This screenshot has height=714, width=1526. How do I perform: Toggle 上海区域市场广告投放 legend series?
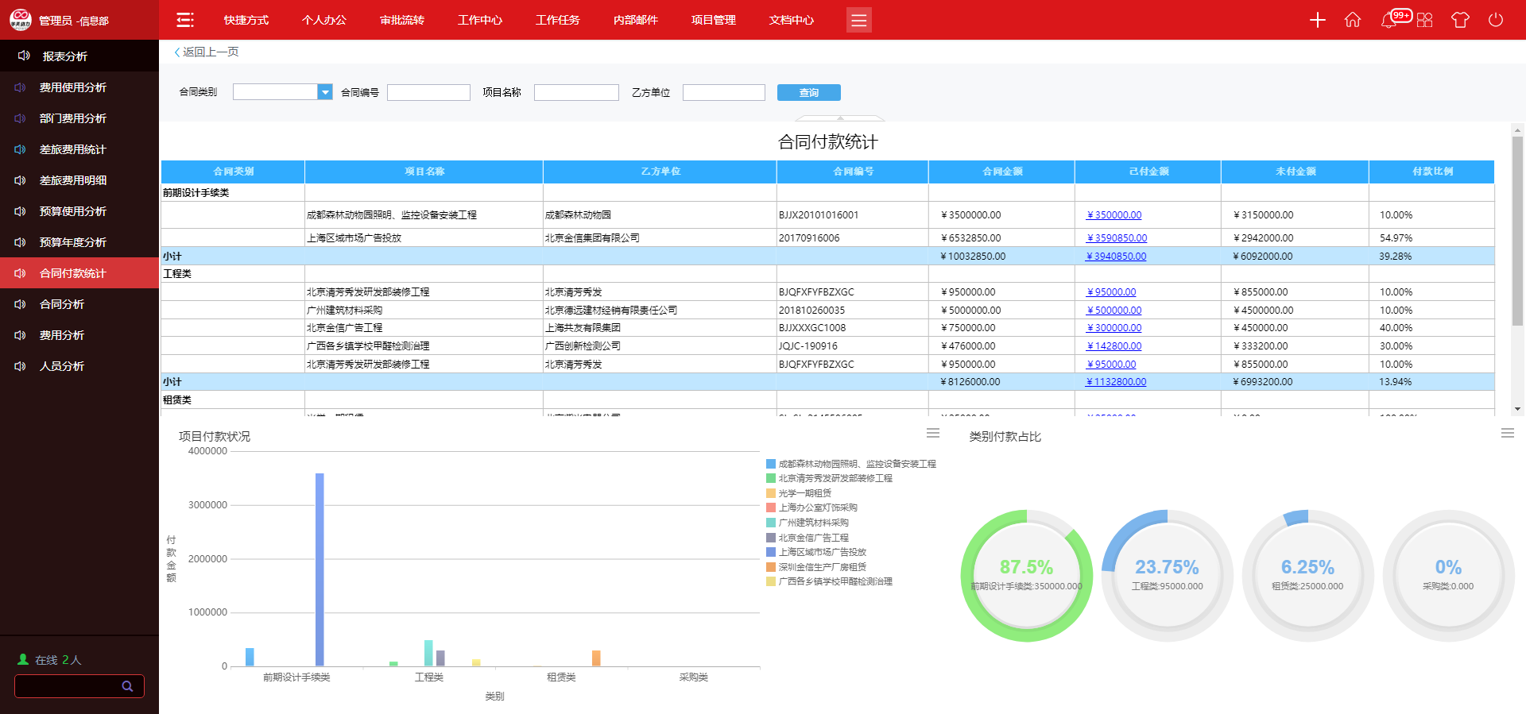(822, 552)
